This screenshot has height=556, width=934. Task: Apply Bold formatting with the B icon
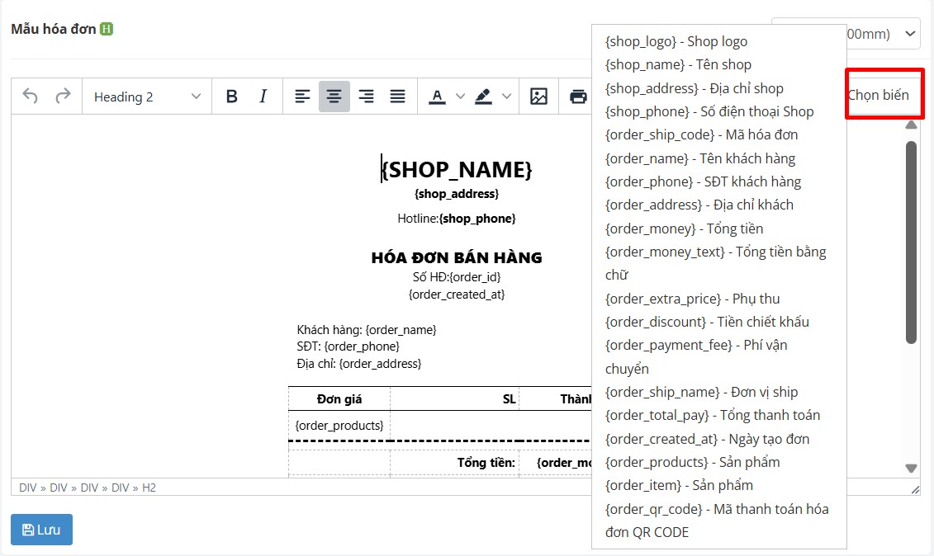click(231, 96)
